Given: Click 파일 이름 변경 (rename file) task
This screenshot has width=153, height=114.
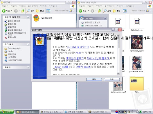Looking at the screenshot, I should coord(14,21).
